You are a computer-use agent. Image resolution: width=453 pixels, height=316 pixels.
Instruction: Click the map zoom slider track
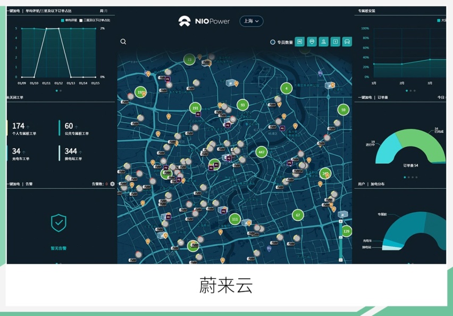[341, 240]
